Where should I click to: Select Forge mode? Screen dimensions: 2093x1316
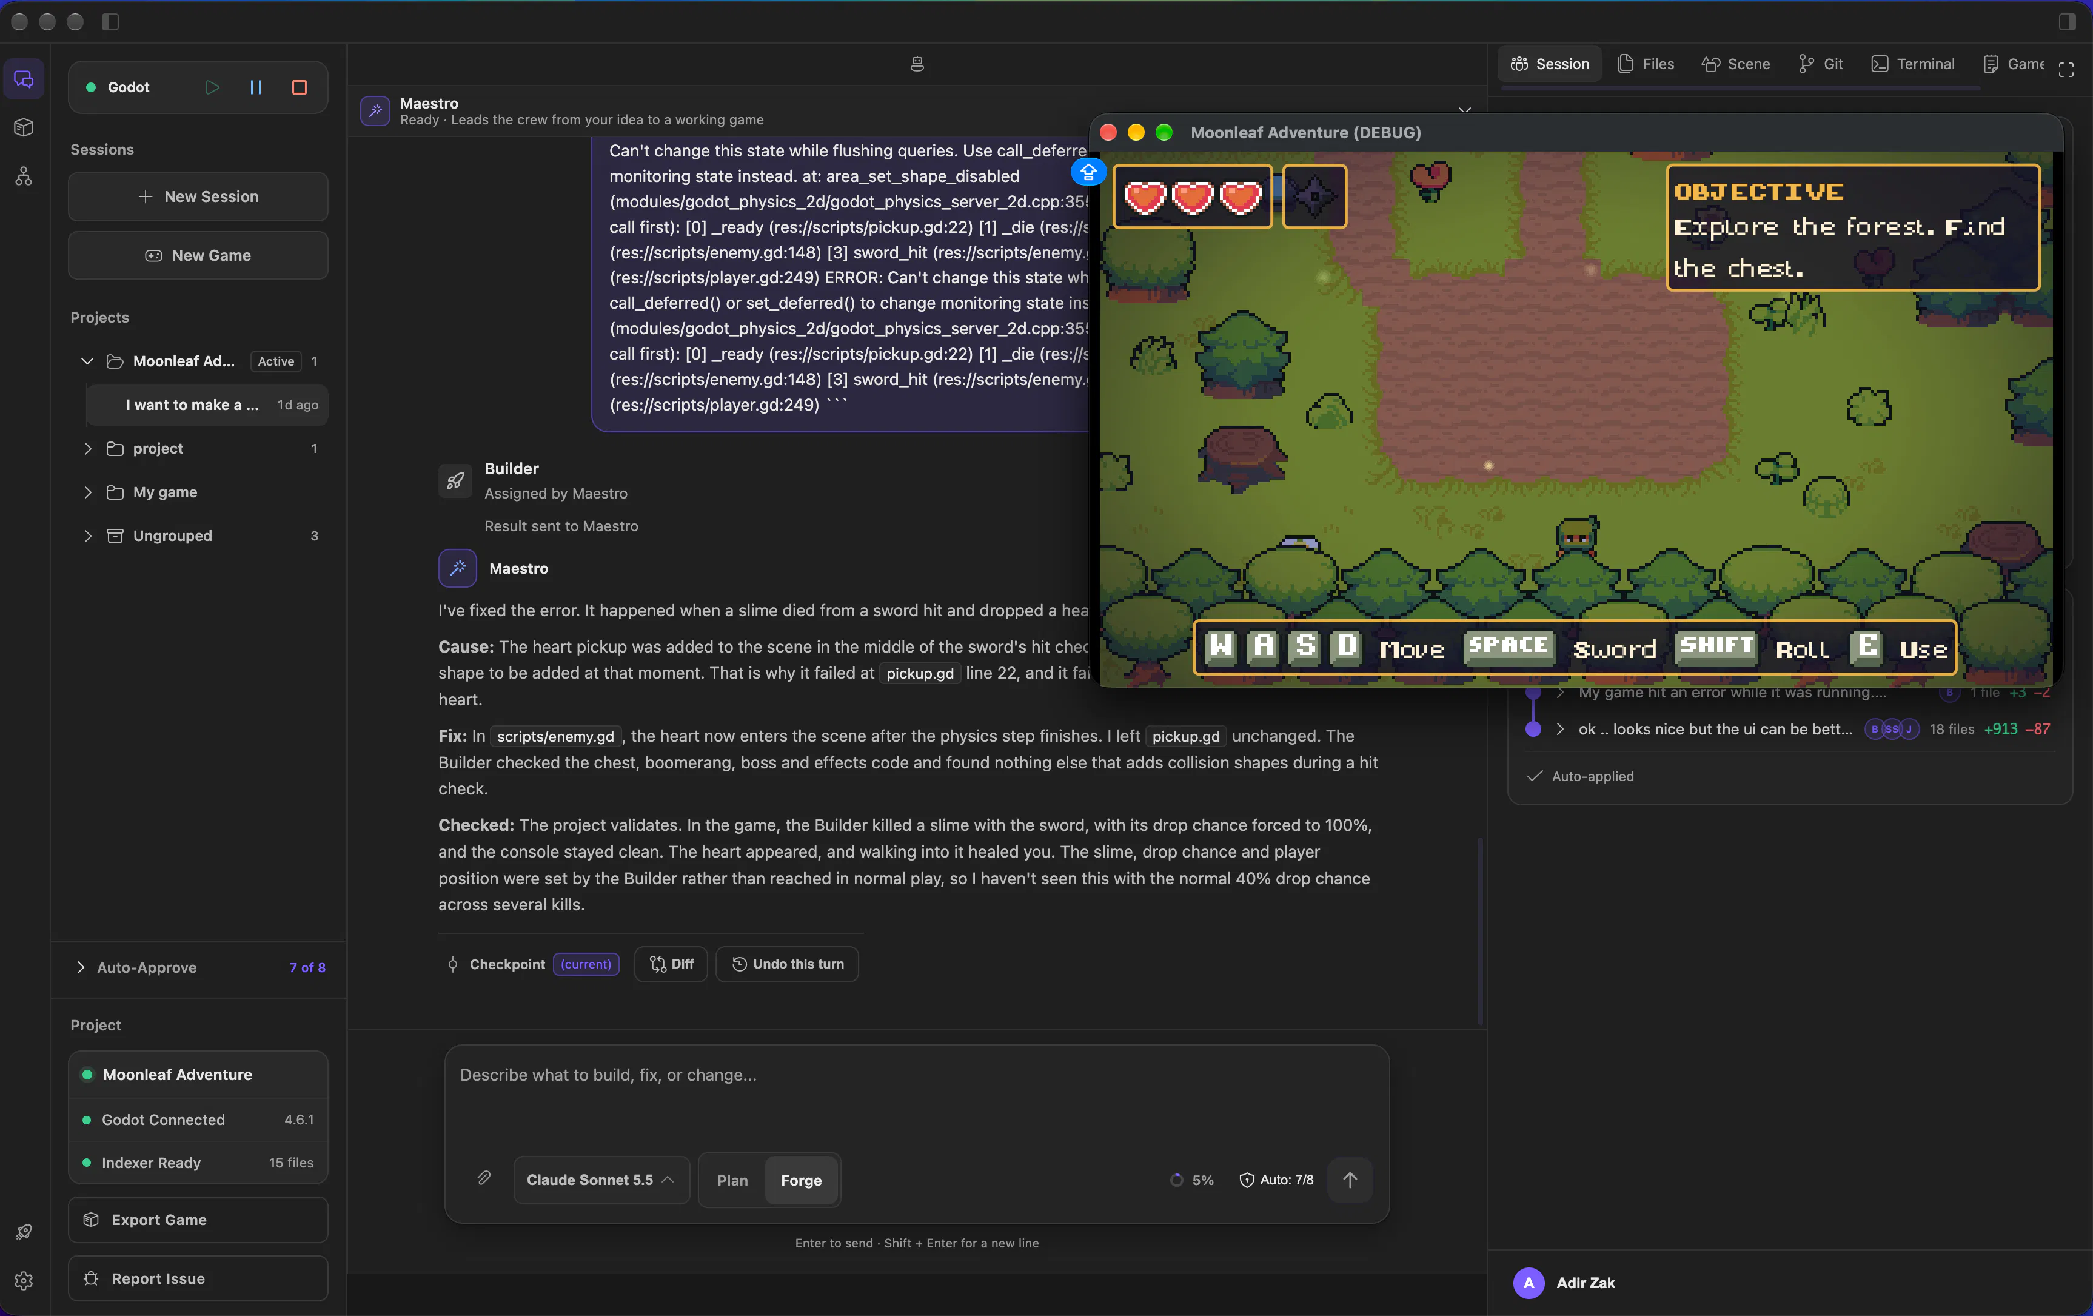tap(800, 1180)
